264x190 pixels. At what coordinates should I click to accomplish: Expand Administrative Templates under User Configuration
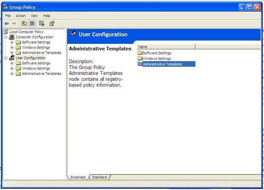(x=12, y=74)
